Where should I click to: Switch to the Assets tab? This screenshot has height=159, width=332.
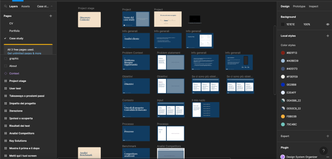(x=26, y=6)
